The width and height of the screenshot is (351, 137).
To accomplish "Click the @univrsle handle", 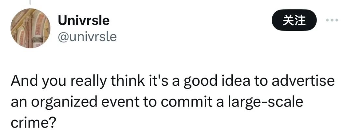I will point(87,37).
